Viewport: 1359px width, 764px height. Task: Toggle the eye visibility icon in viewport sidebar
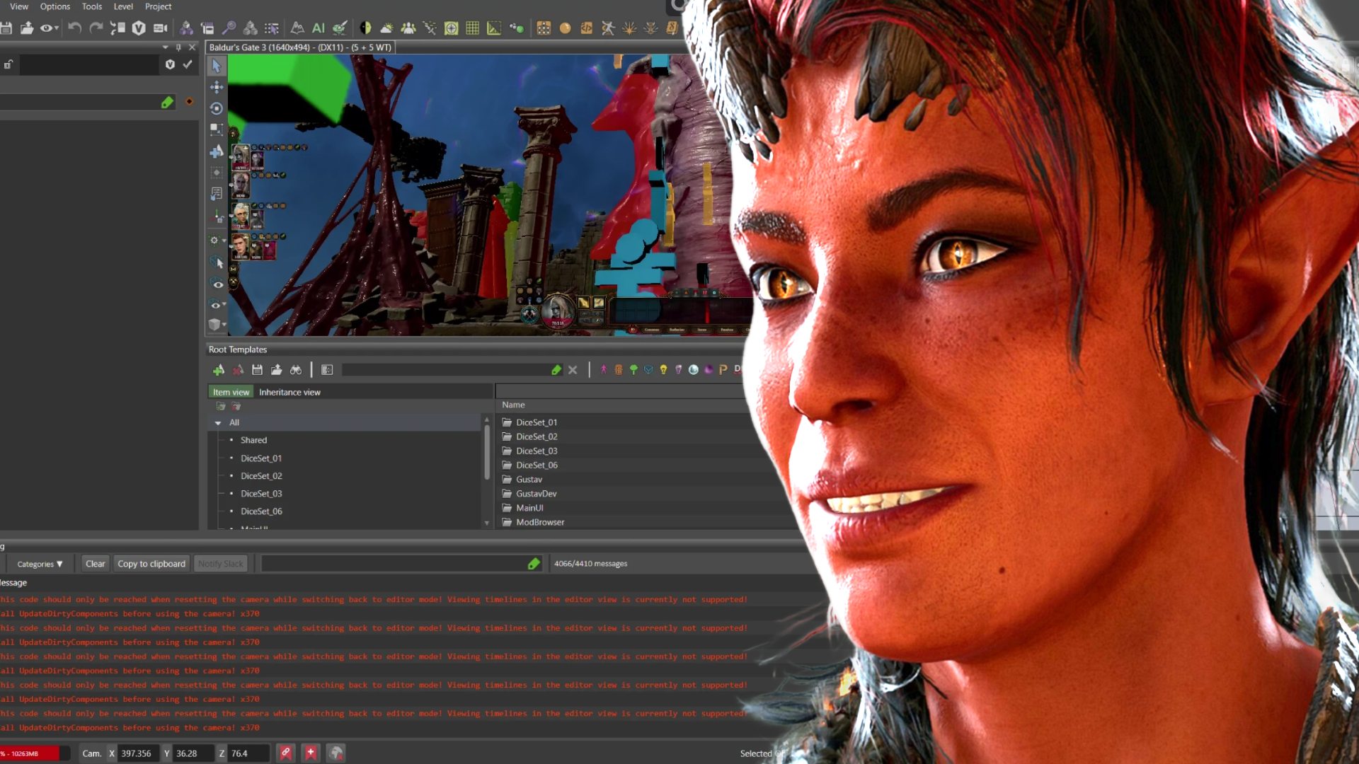217,284
